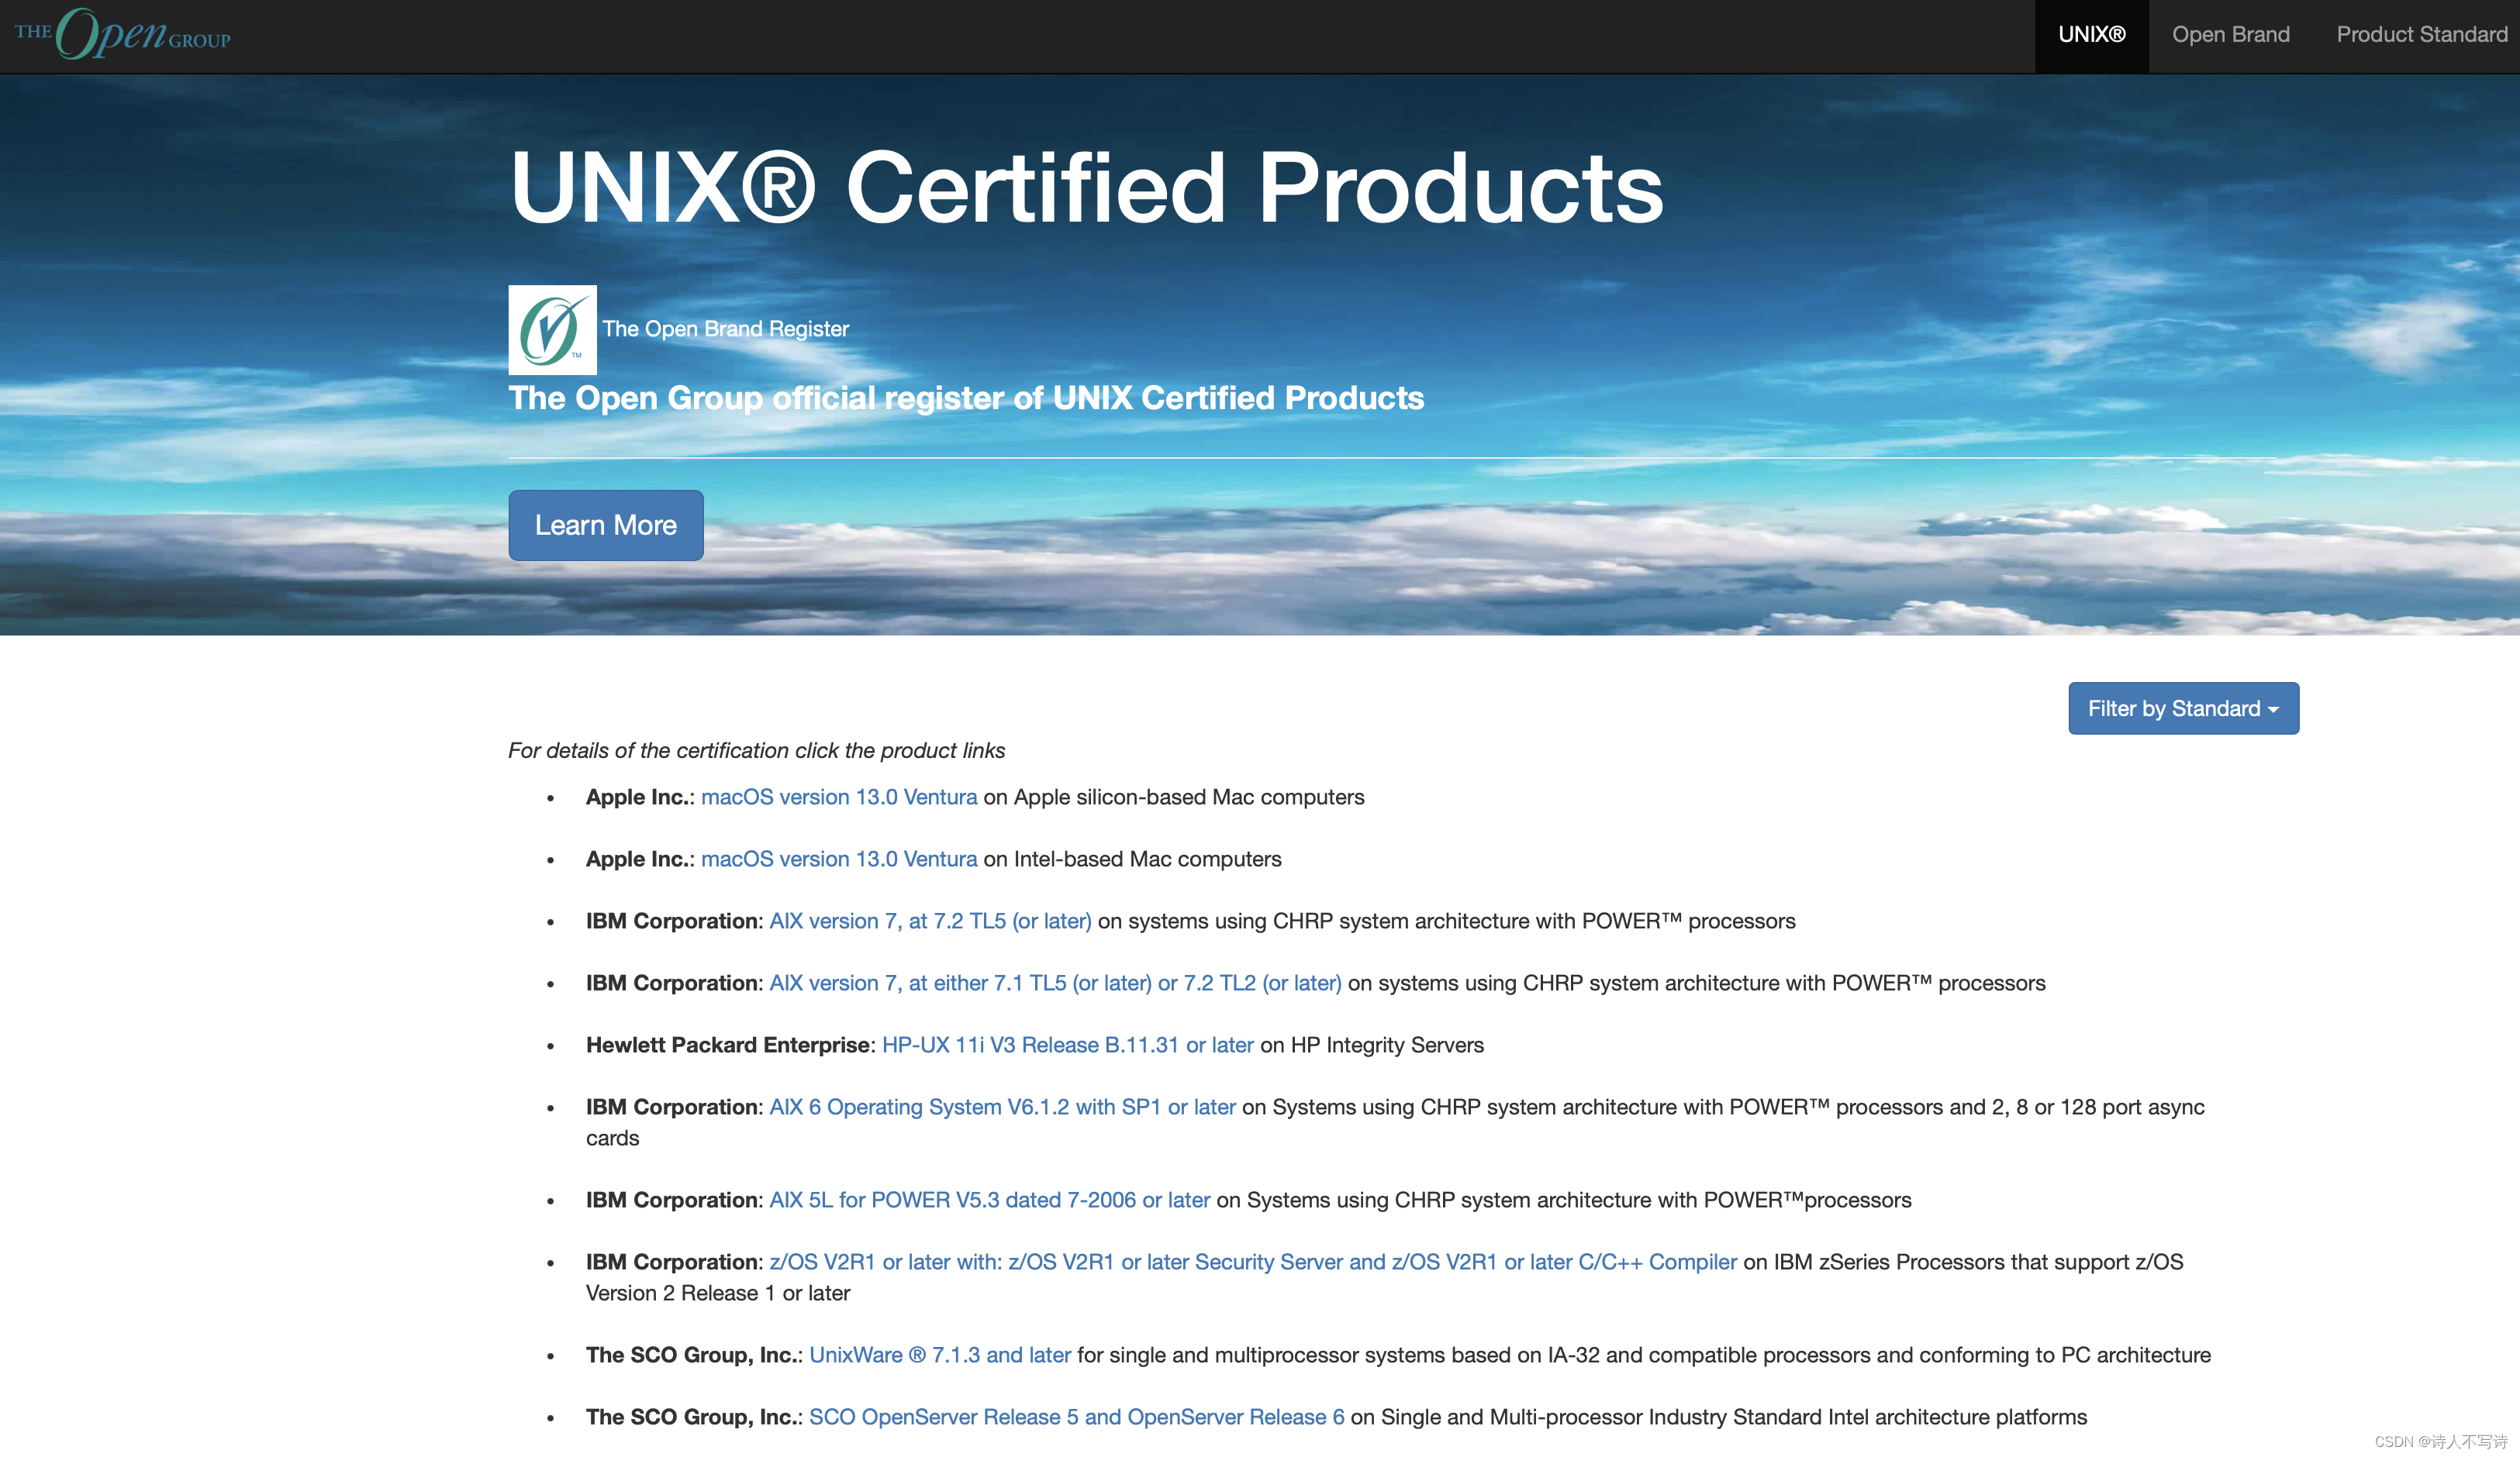Open the HP-UX 11i V3 Release link

1067,1045
